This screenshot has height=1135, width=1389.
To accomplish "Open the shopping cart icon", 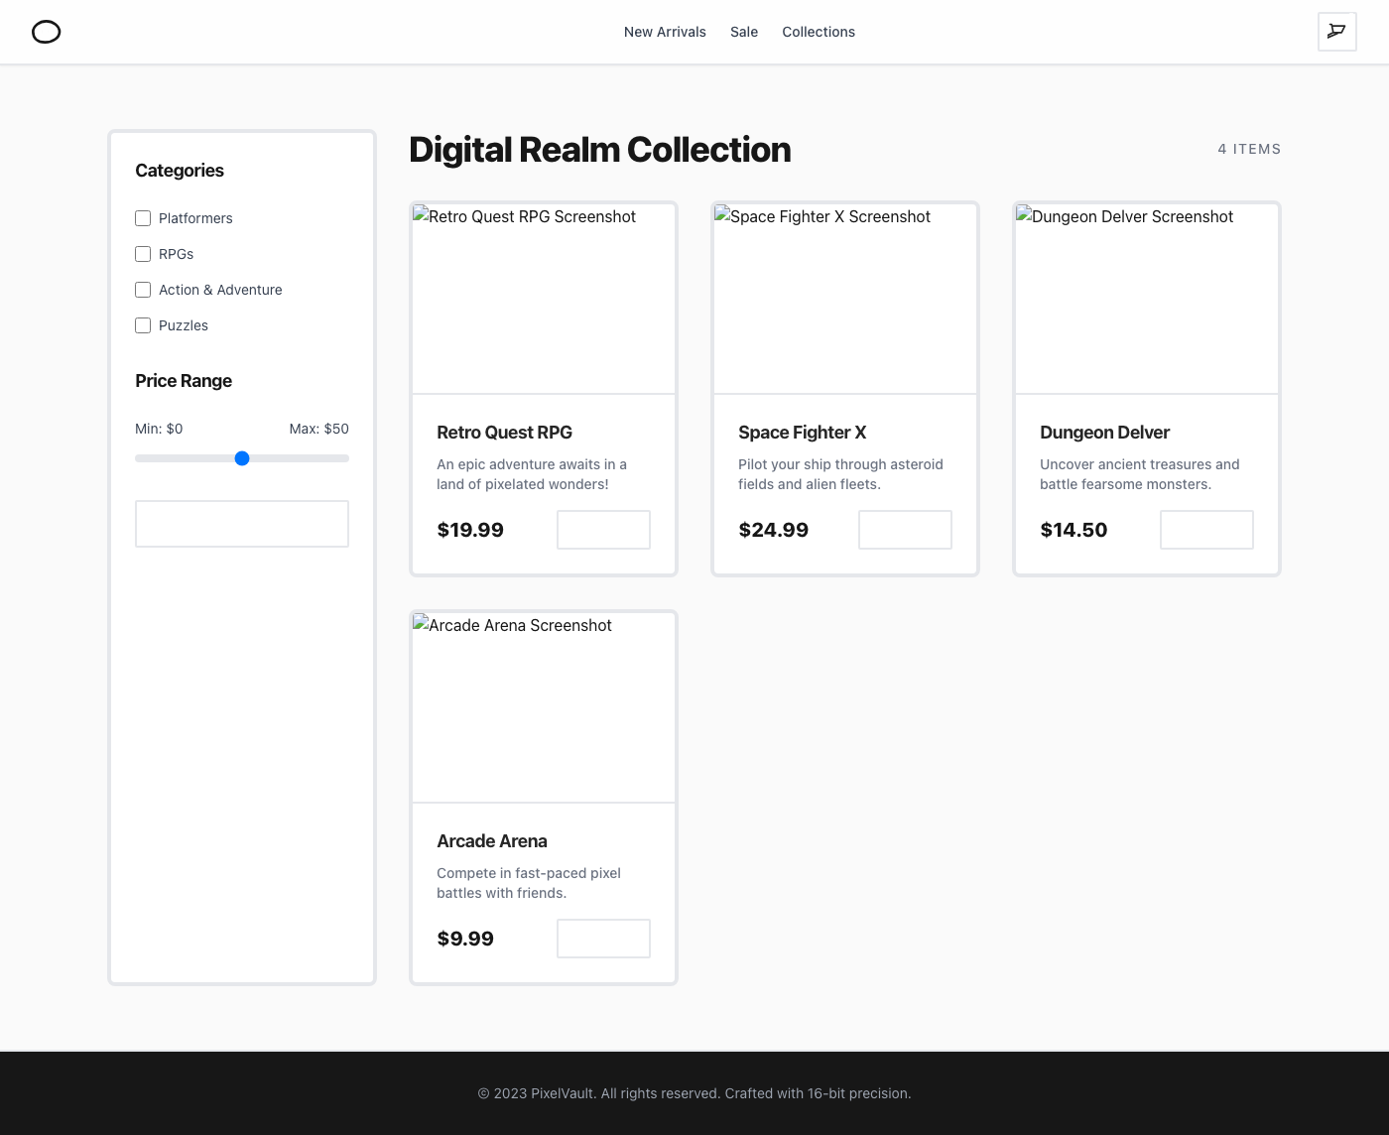I will click(1336, 32).
